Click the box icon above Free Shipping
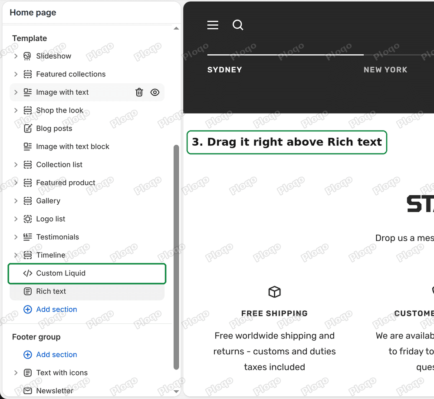This screenshot has height=399, width=434. [274, 292]
